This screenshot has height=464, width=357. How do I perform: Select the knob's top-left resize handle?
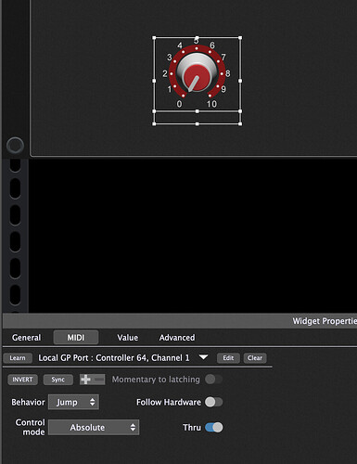[x=154, y=38]
